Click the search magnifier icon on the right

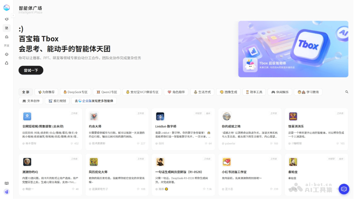[x=346, y=92]
